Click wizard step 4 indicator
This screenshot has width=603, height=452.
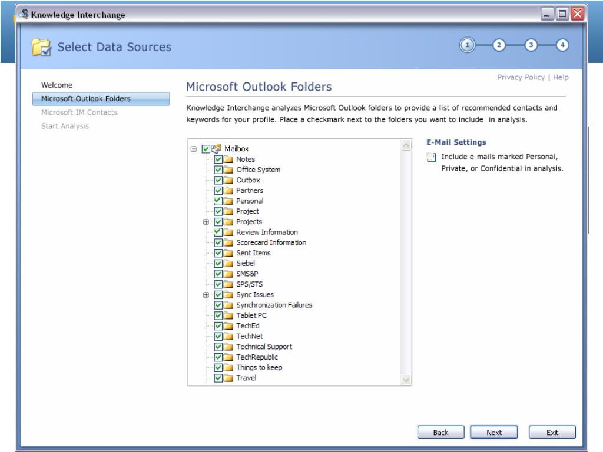pos(562,45)
